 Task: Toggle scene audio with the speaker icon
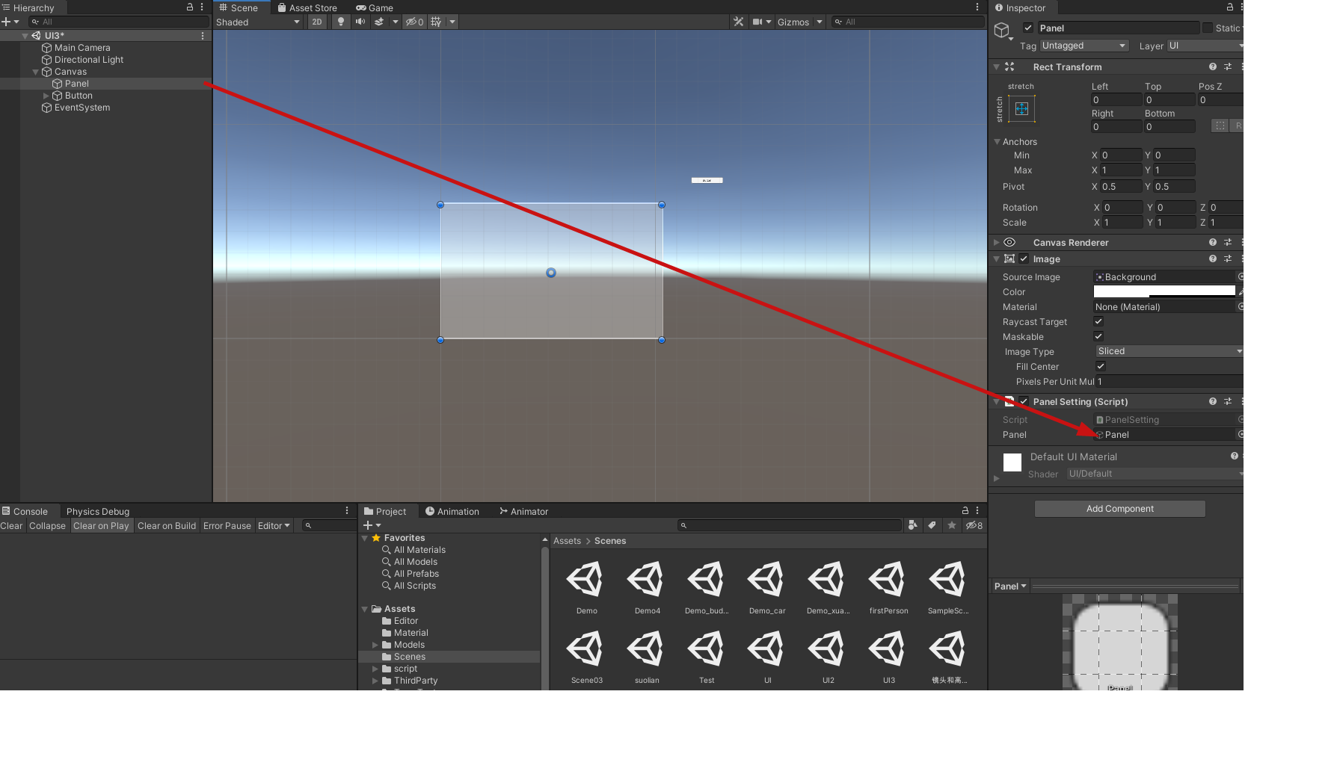tap(360, 22)
